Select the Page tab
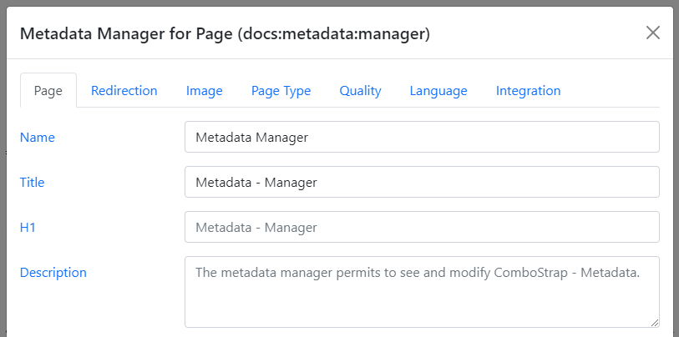This screenshot has width=679, height=337. pos(48,91)
